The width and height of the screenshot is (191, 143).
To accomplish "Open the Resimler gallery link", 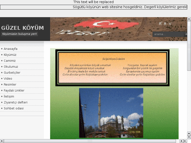I will (x=10, y=84).
